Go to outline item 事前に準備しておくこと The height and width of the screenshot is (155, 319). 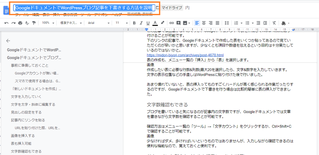pos(30,66)
